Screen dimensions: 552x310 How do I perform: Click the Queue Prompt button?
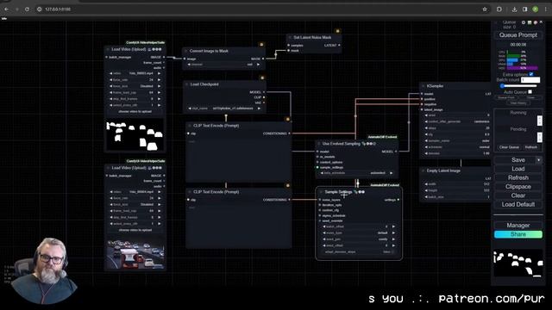point(518,35)
